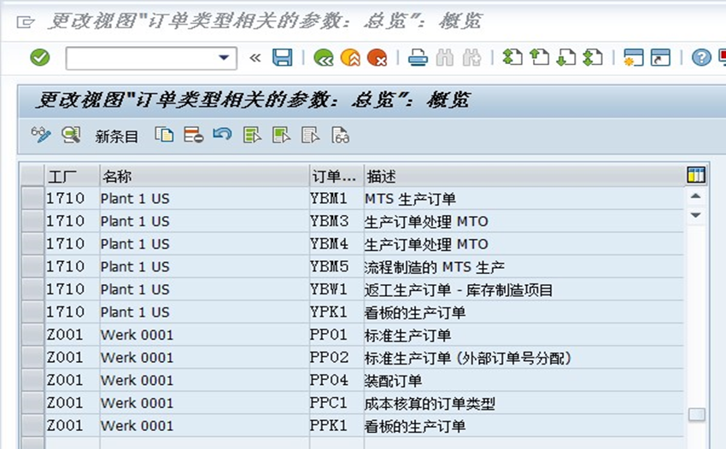Click the select-all corner cell of the table

(32, 176)
